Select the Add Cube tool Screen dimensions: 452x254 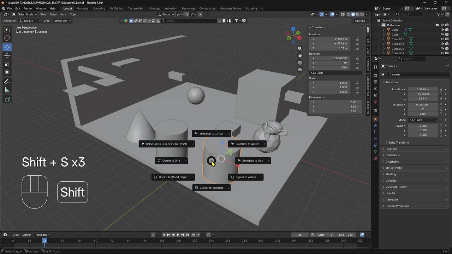point(7,99)
